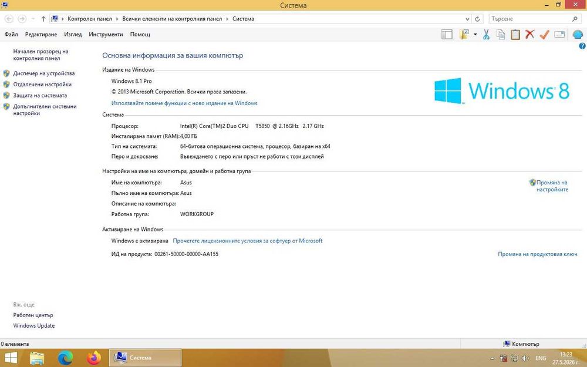587x367 pixels.
Task: Click the clipboard Paste icon
Action: click(515, 35)
